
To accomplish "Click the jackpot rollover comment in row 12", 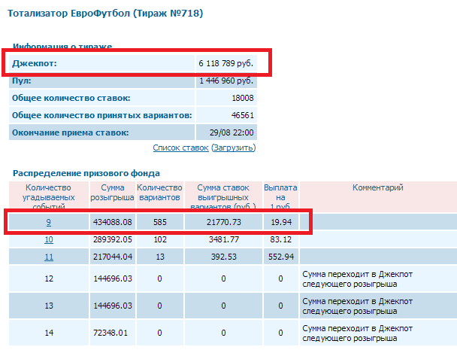I will click(x=357, y=279).
